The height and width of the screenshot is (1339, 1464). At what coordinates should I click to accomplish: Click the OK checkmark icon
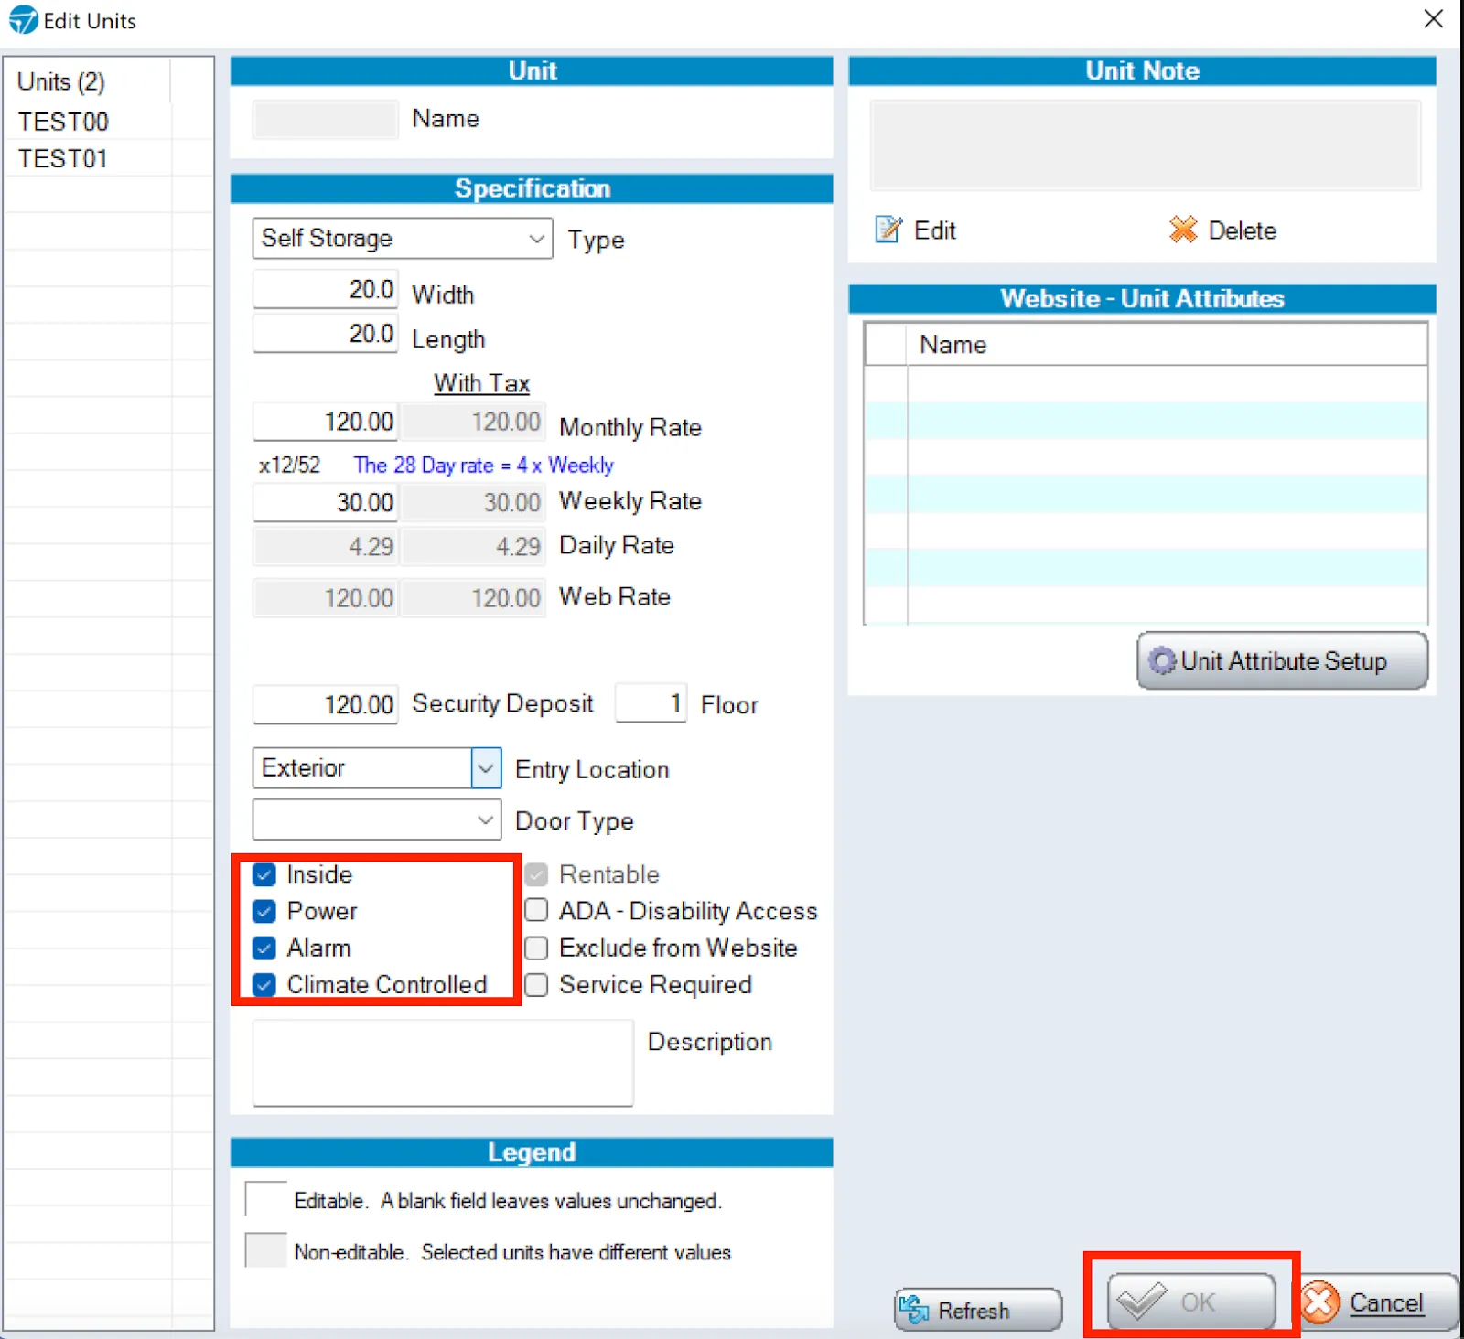(1141, 1301)
